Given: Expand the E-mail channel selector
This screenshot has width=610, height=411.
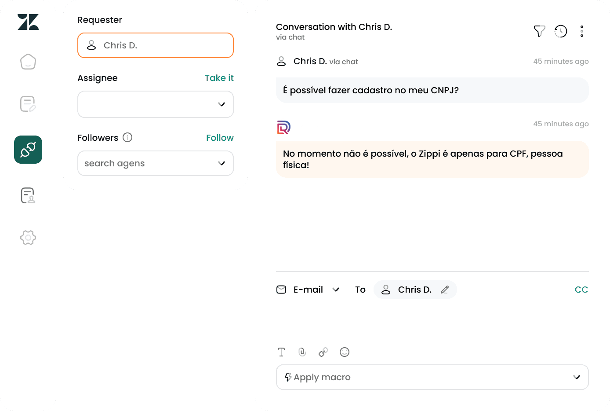Looking at the screenshot, I should 308,290.
